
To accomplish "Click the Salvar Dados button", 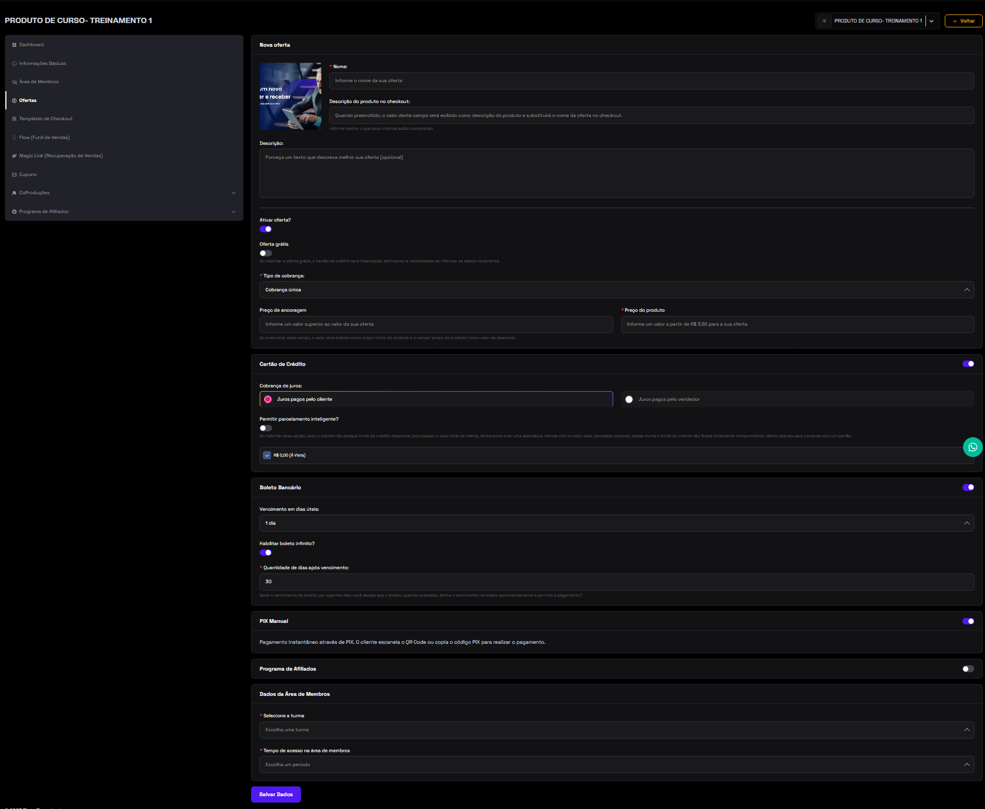I will (276, 795).
